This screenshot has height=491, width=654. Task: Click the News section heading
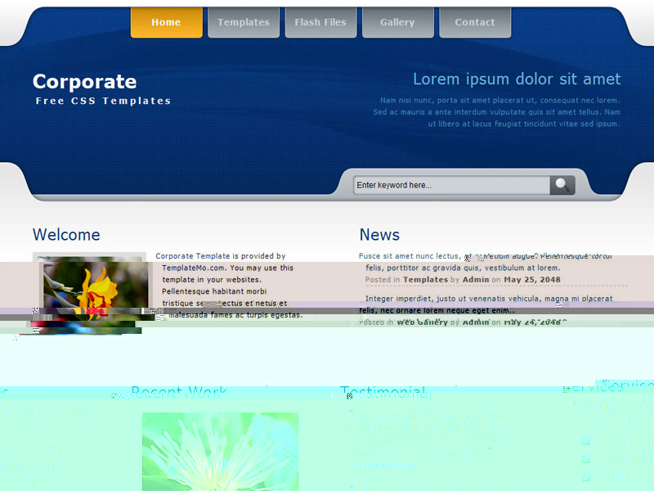[379, 235]
